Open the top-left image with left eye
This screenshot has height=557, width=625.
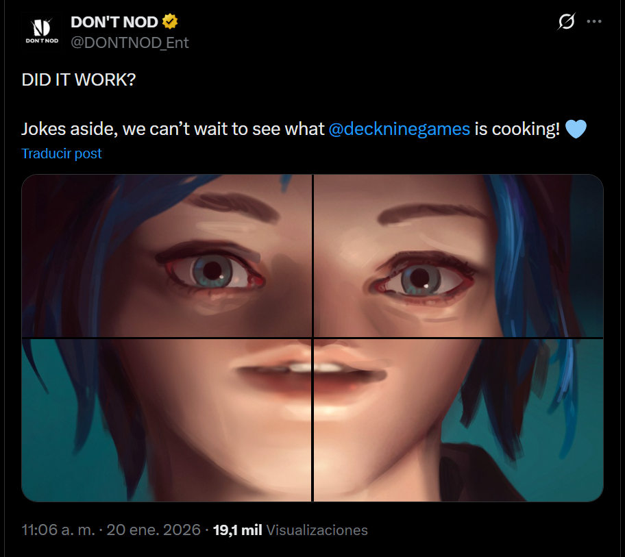pos(167,256)
